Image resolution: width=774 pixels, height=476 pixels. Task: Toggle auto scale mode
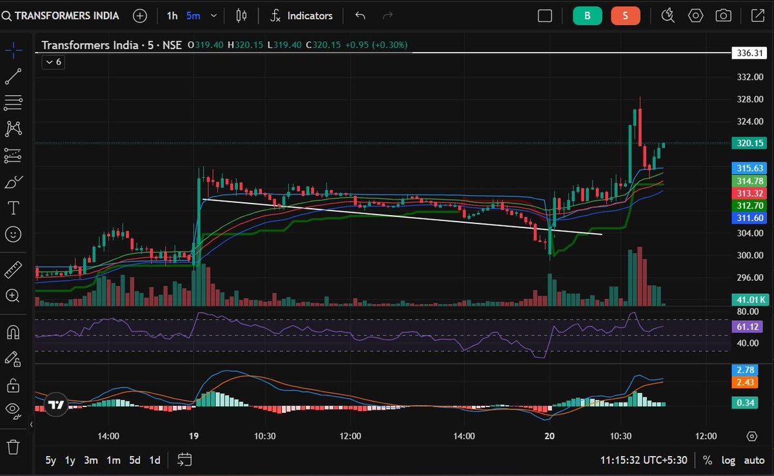754,460
